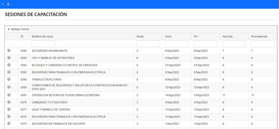Open gear options for session 8394

click(9, 58)
